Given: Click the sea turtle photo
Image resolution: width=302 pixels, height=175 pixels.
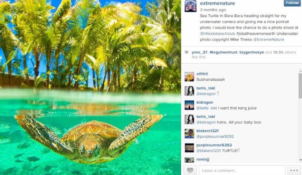Looking at the screenshot, I should click(x=91, y=87).
